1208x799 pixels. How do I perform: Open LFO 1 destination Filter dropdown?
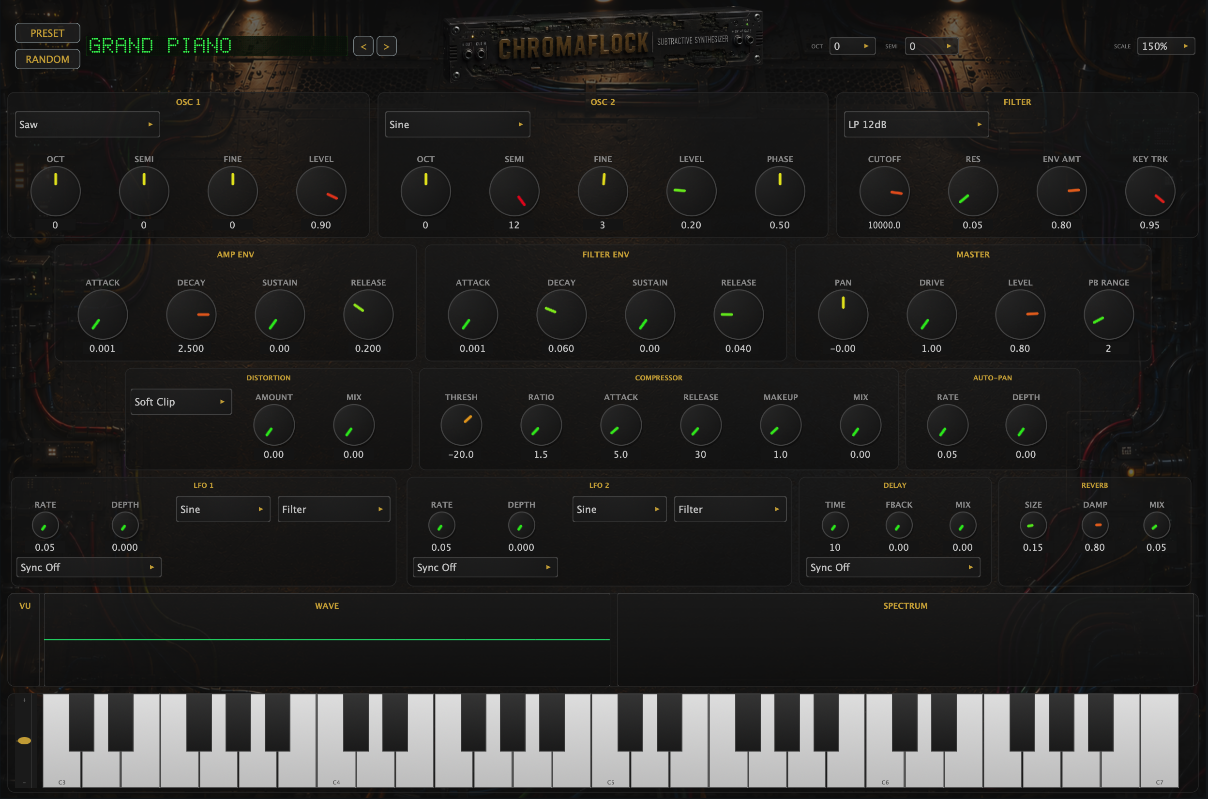pyautogui.click(x=334, y=509)
